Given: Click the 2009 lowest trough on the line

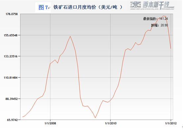Looking at the screenshot, I should pyautogui.click(x=95, y=117).
